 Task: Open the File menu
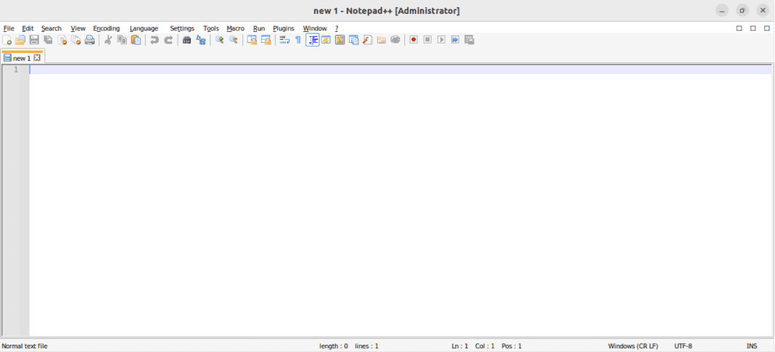[9, 28]
